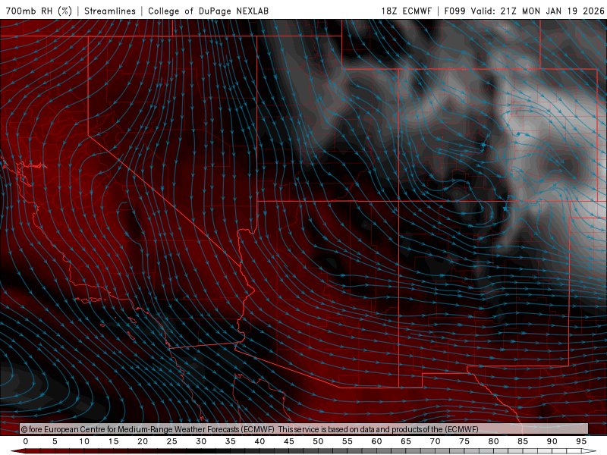Click the "60" scale label

(x=376, y=441)
